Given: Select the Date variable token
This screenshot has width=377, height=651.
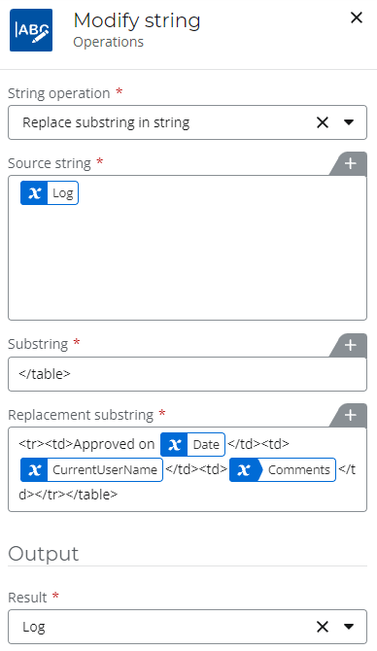Looking at the screenshot, I should [x=192, y=445].
